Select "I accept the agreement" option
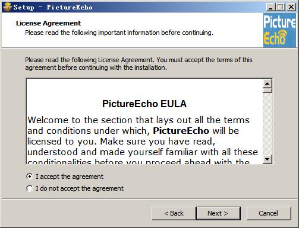This screenshot has width=299, height=228. click(x=65, y=176)
